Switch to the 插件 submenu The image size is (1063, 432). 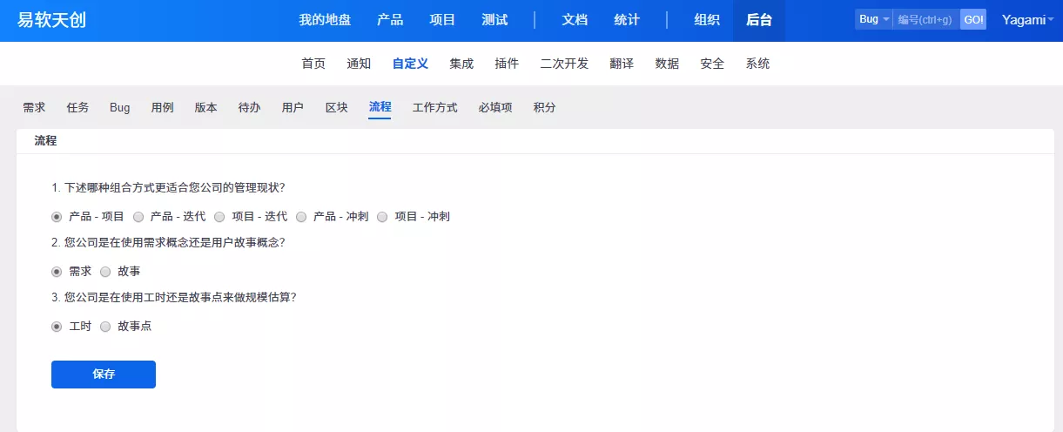click(x=507, y=64)
